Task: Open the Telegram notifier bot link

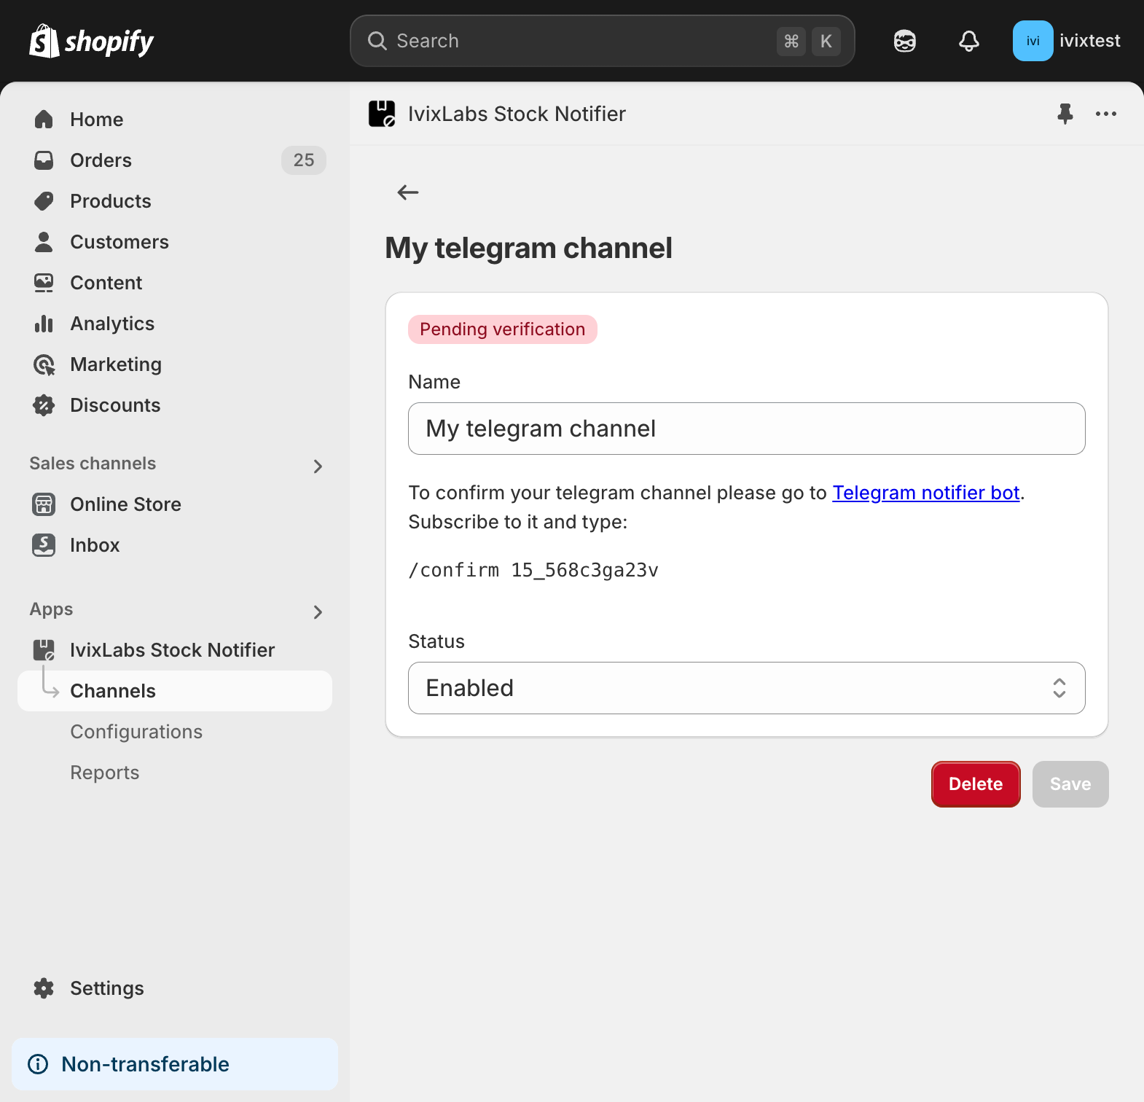Action: click(x=925, y=493)
